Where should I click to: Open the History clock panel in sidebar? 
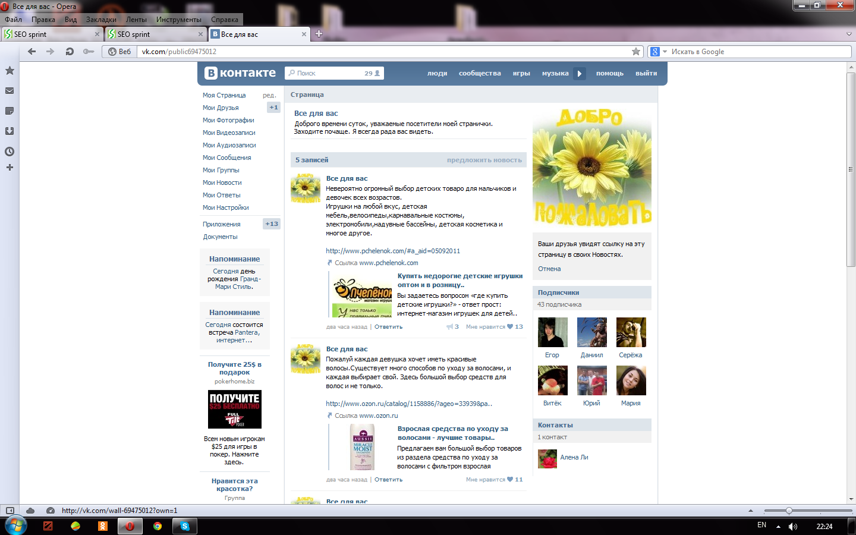point(10,152)
